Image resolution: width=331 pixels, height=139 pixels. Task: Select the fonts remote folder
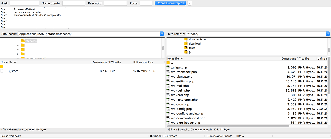click(192, 48)
